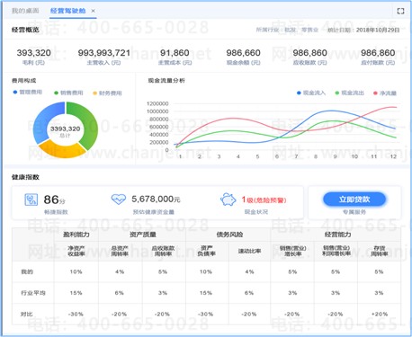Hide the 现金流出 line series

349,93
